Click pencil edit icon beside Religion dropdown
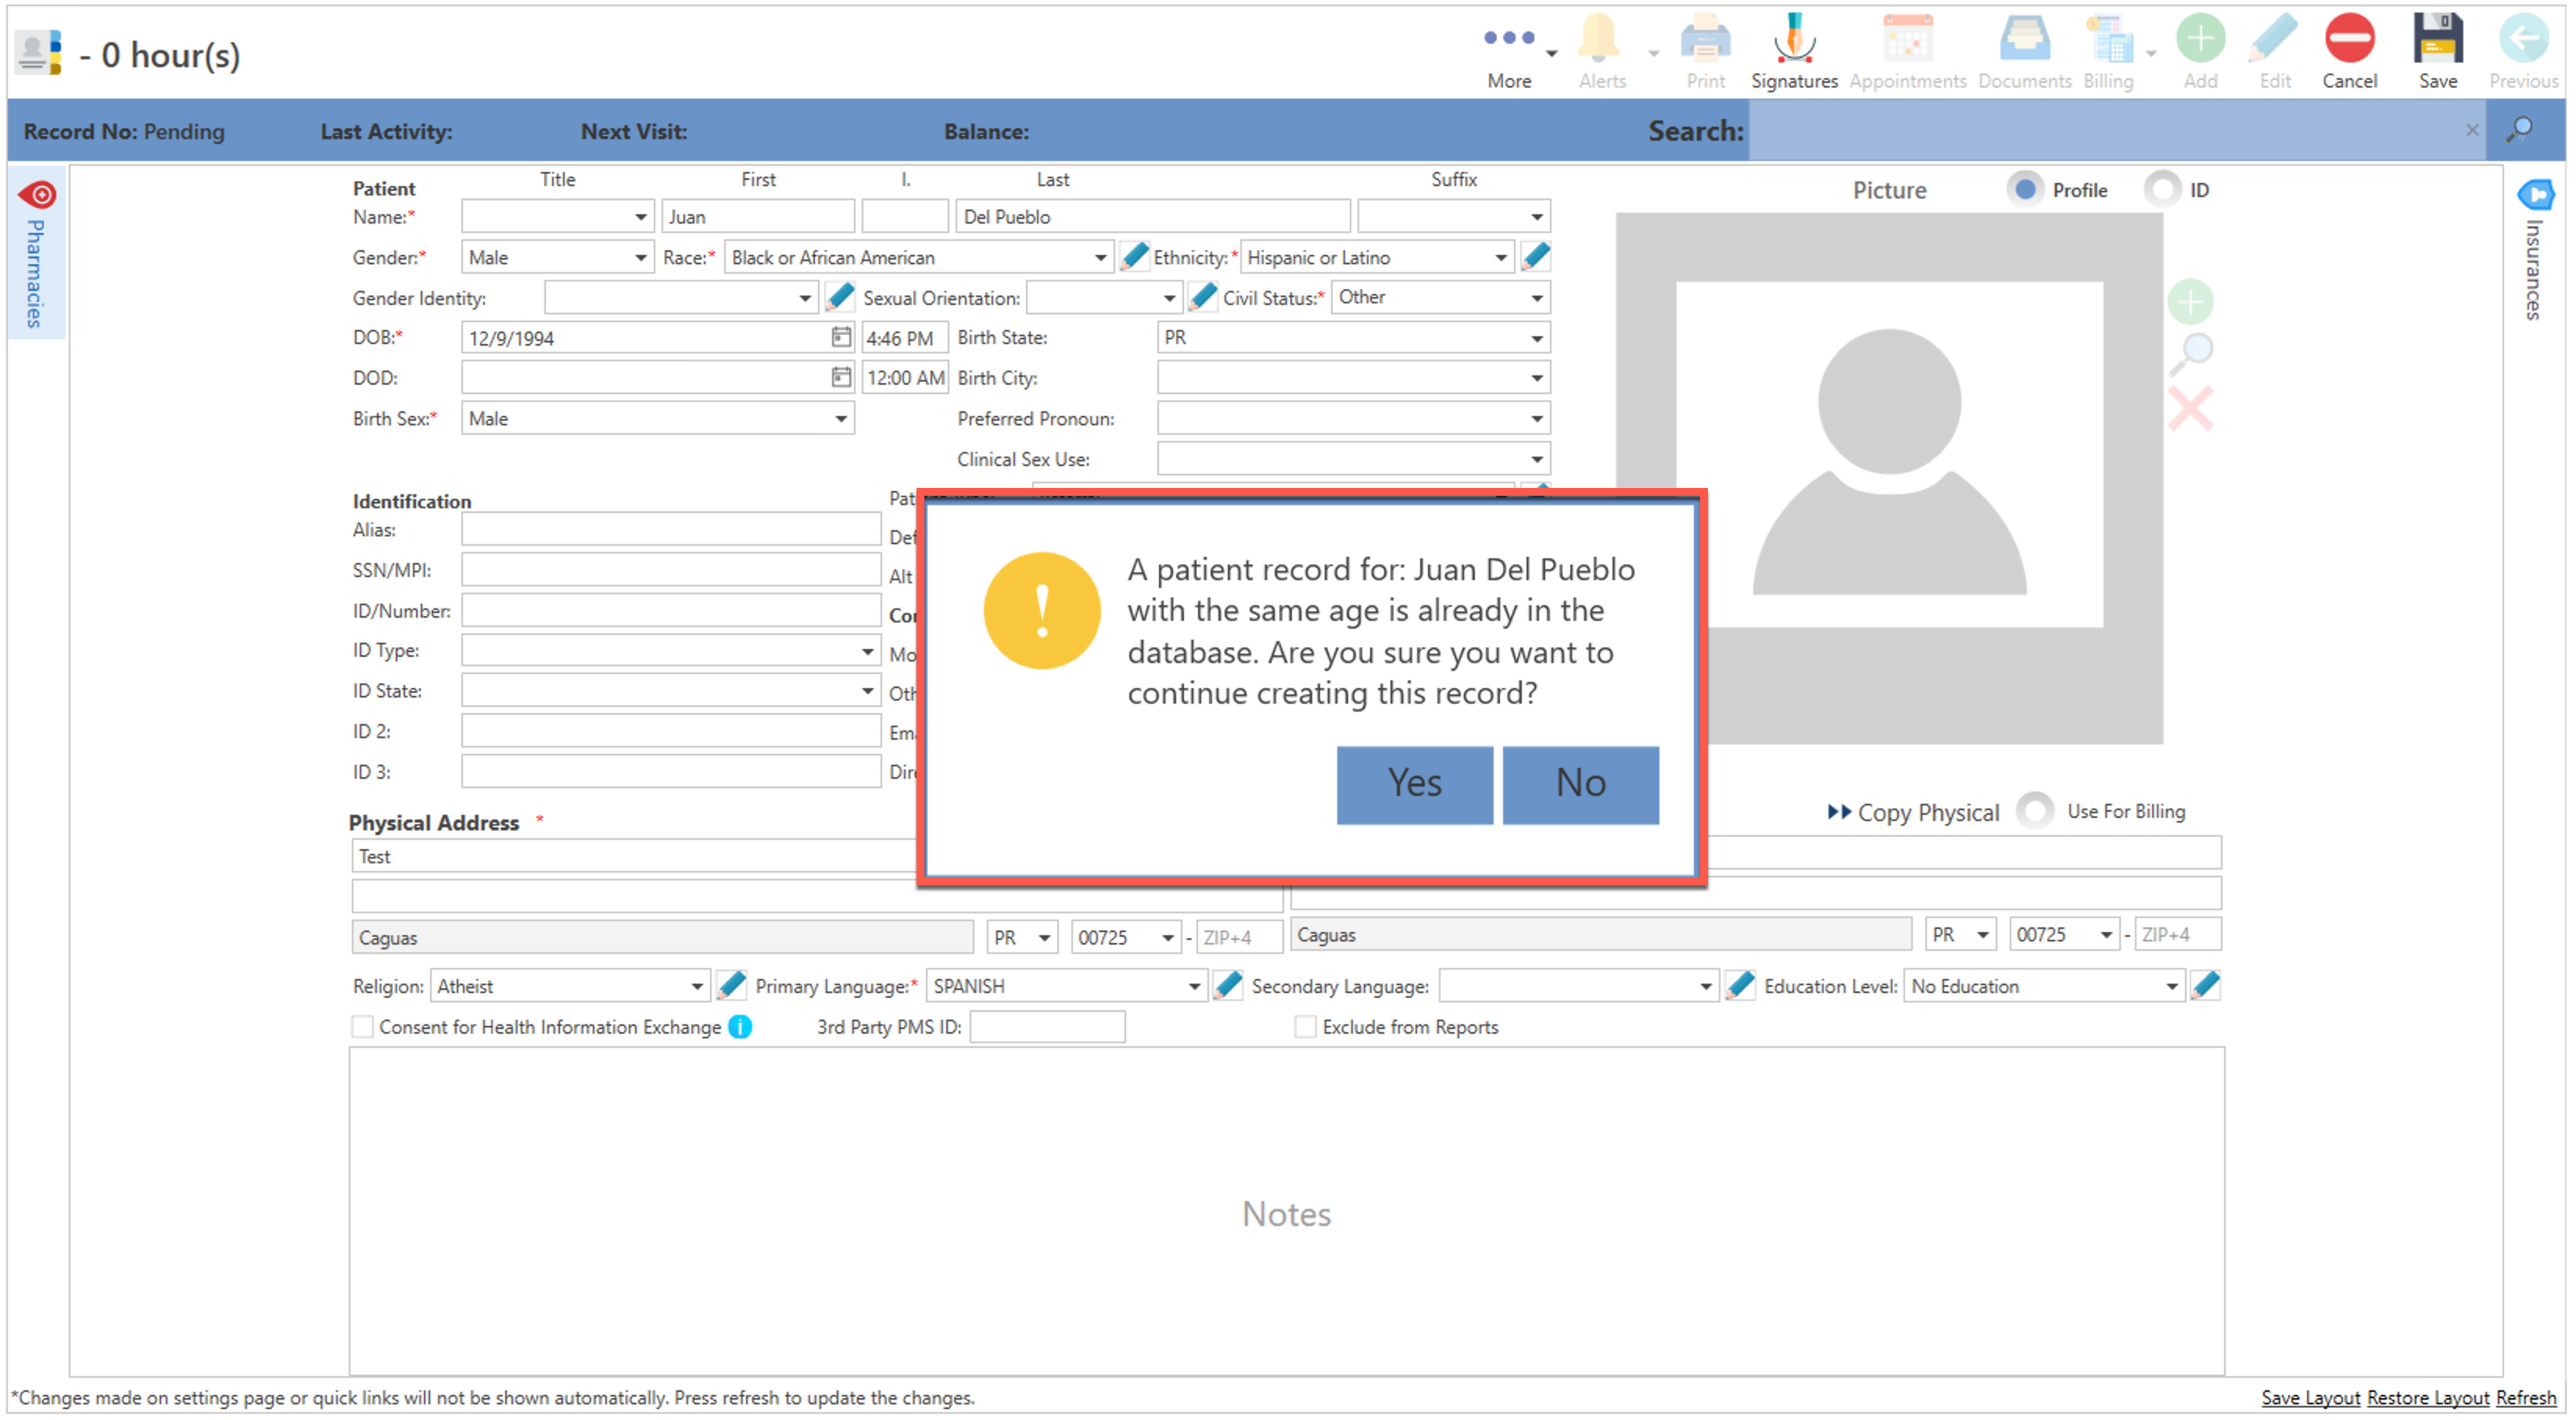The width and height of the screenshot is (2576, 1420). (732, 986)
